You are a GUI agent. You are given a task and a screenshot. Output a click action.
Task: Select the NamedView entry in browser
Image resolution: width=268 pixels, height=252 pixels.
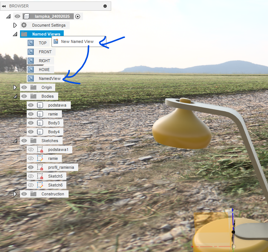49,78
